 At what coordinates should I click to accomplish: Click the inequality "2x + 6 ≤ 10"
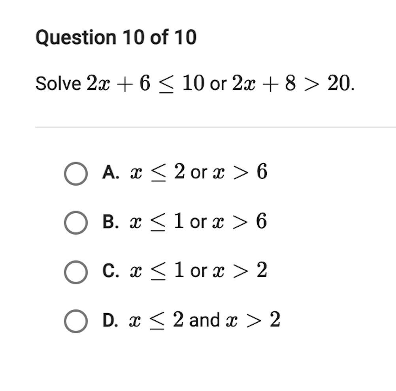[x=145, y=84]
